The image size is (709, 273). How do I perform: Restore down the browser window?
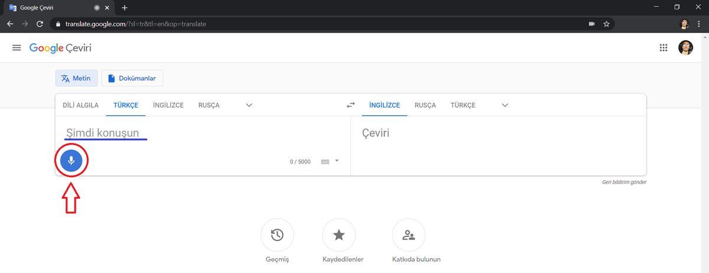[x=677, y=7]
